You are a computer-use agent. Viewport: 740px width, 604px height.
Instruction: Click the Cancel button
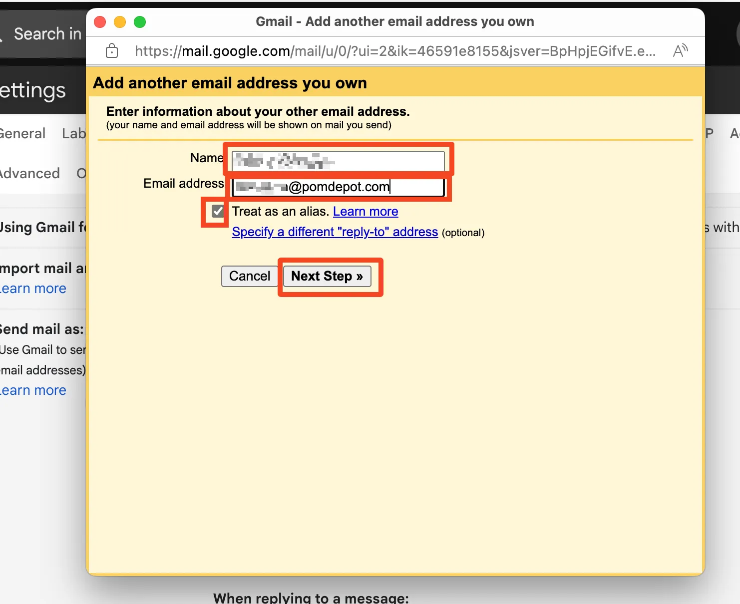[x=249, y=276]
